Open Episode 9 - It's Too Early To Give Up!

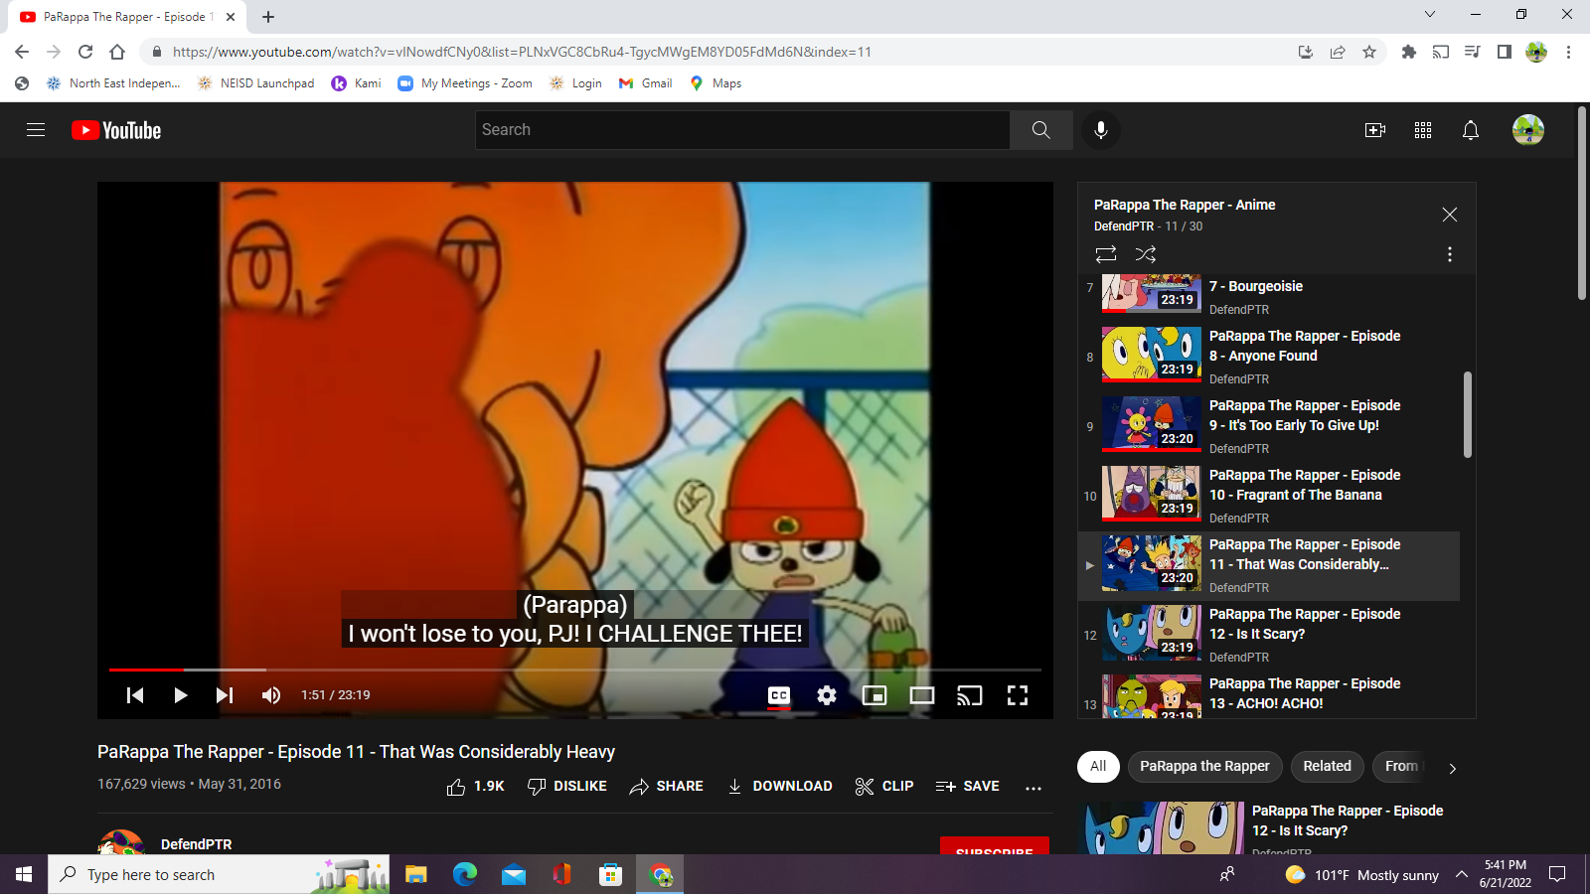(1269, 427)
